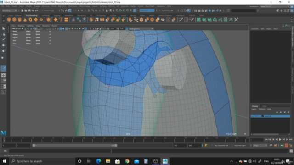294x165 pixels.
Task: Activate the Lasso Select tool
Action: 3,34
